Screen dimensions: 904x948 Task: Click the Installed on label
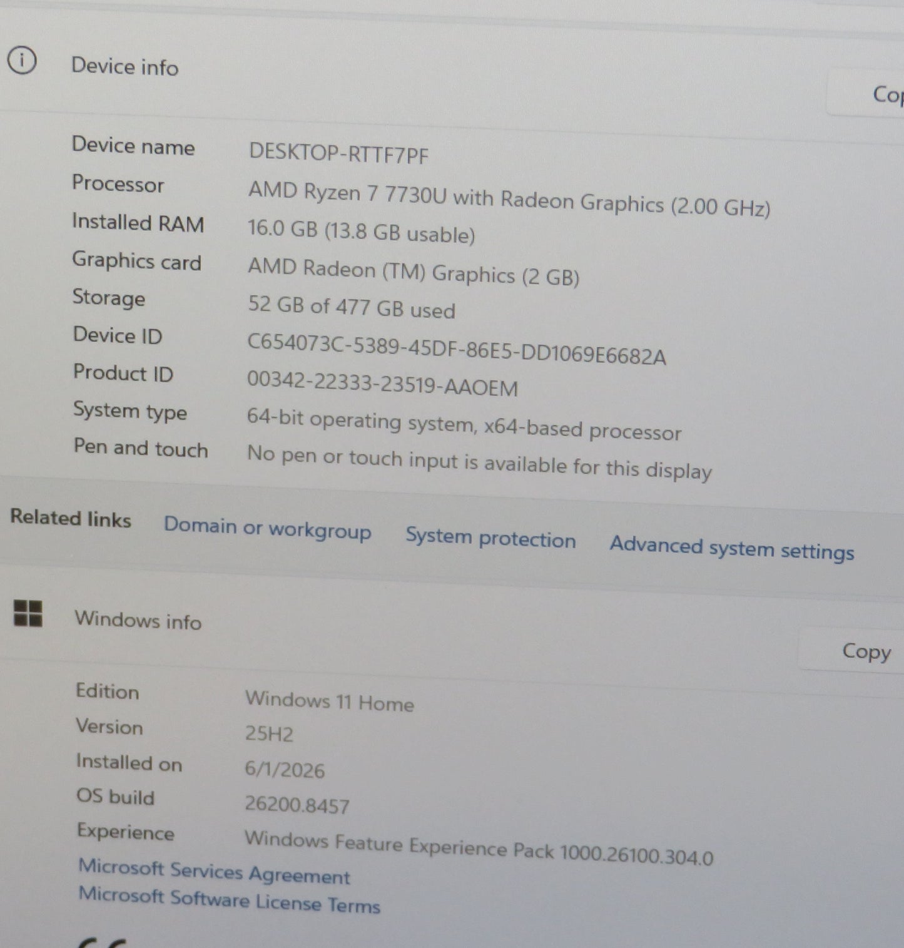coord(129,762)
